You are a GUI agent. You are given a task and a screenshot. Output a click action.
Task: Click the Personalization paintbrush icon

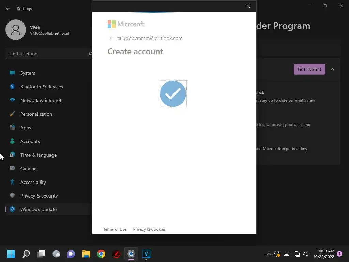[x=12, y=114]
